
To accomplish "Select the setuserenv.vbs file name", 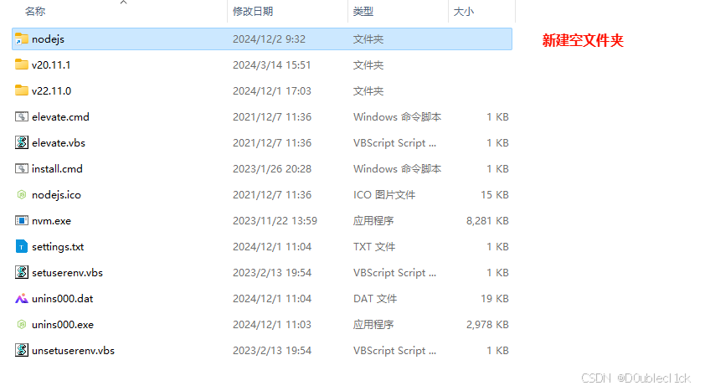I will (68, 273).
